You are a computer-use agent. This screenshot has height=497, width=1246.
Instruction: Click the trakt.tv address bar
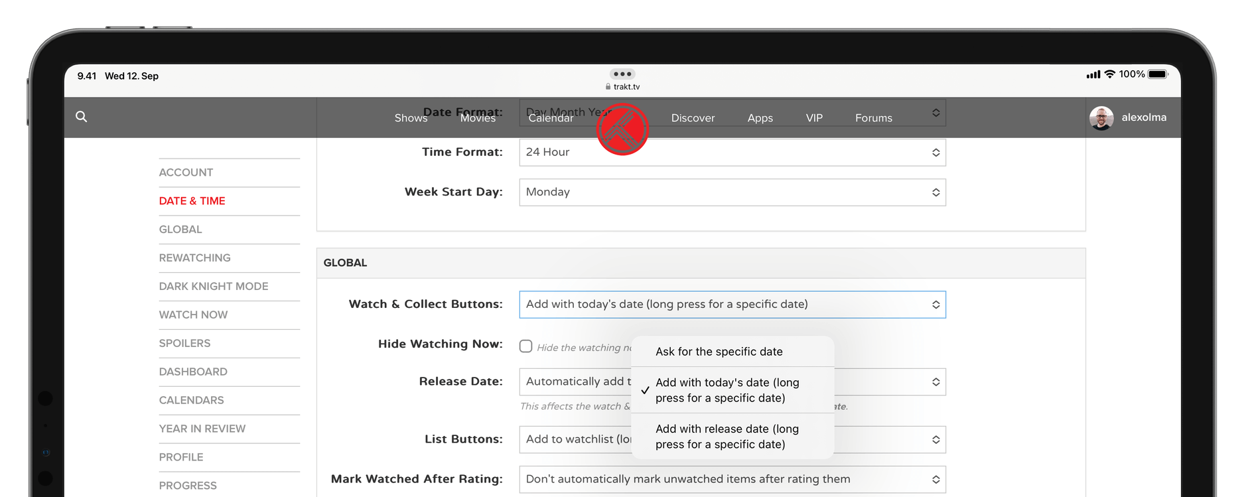pos(622,87)
